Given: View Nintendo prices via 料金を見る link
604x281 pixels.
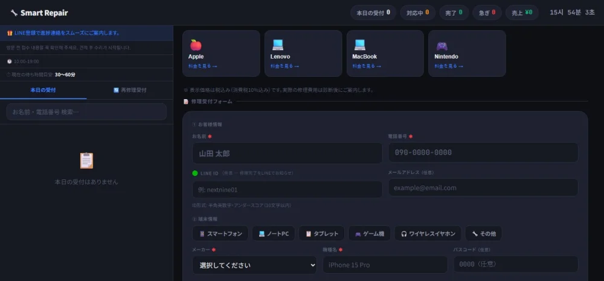Looking at the screenshot, I should 449,66.
